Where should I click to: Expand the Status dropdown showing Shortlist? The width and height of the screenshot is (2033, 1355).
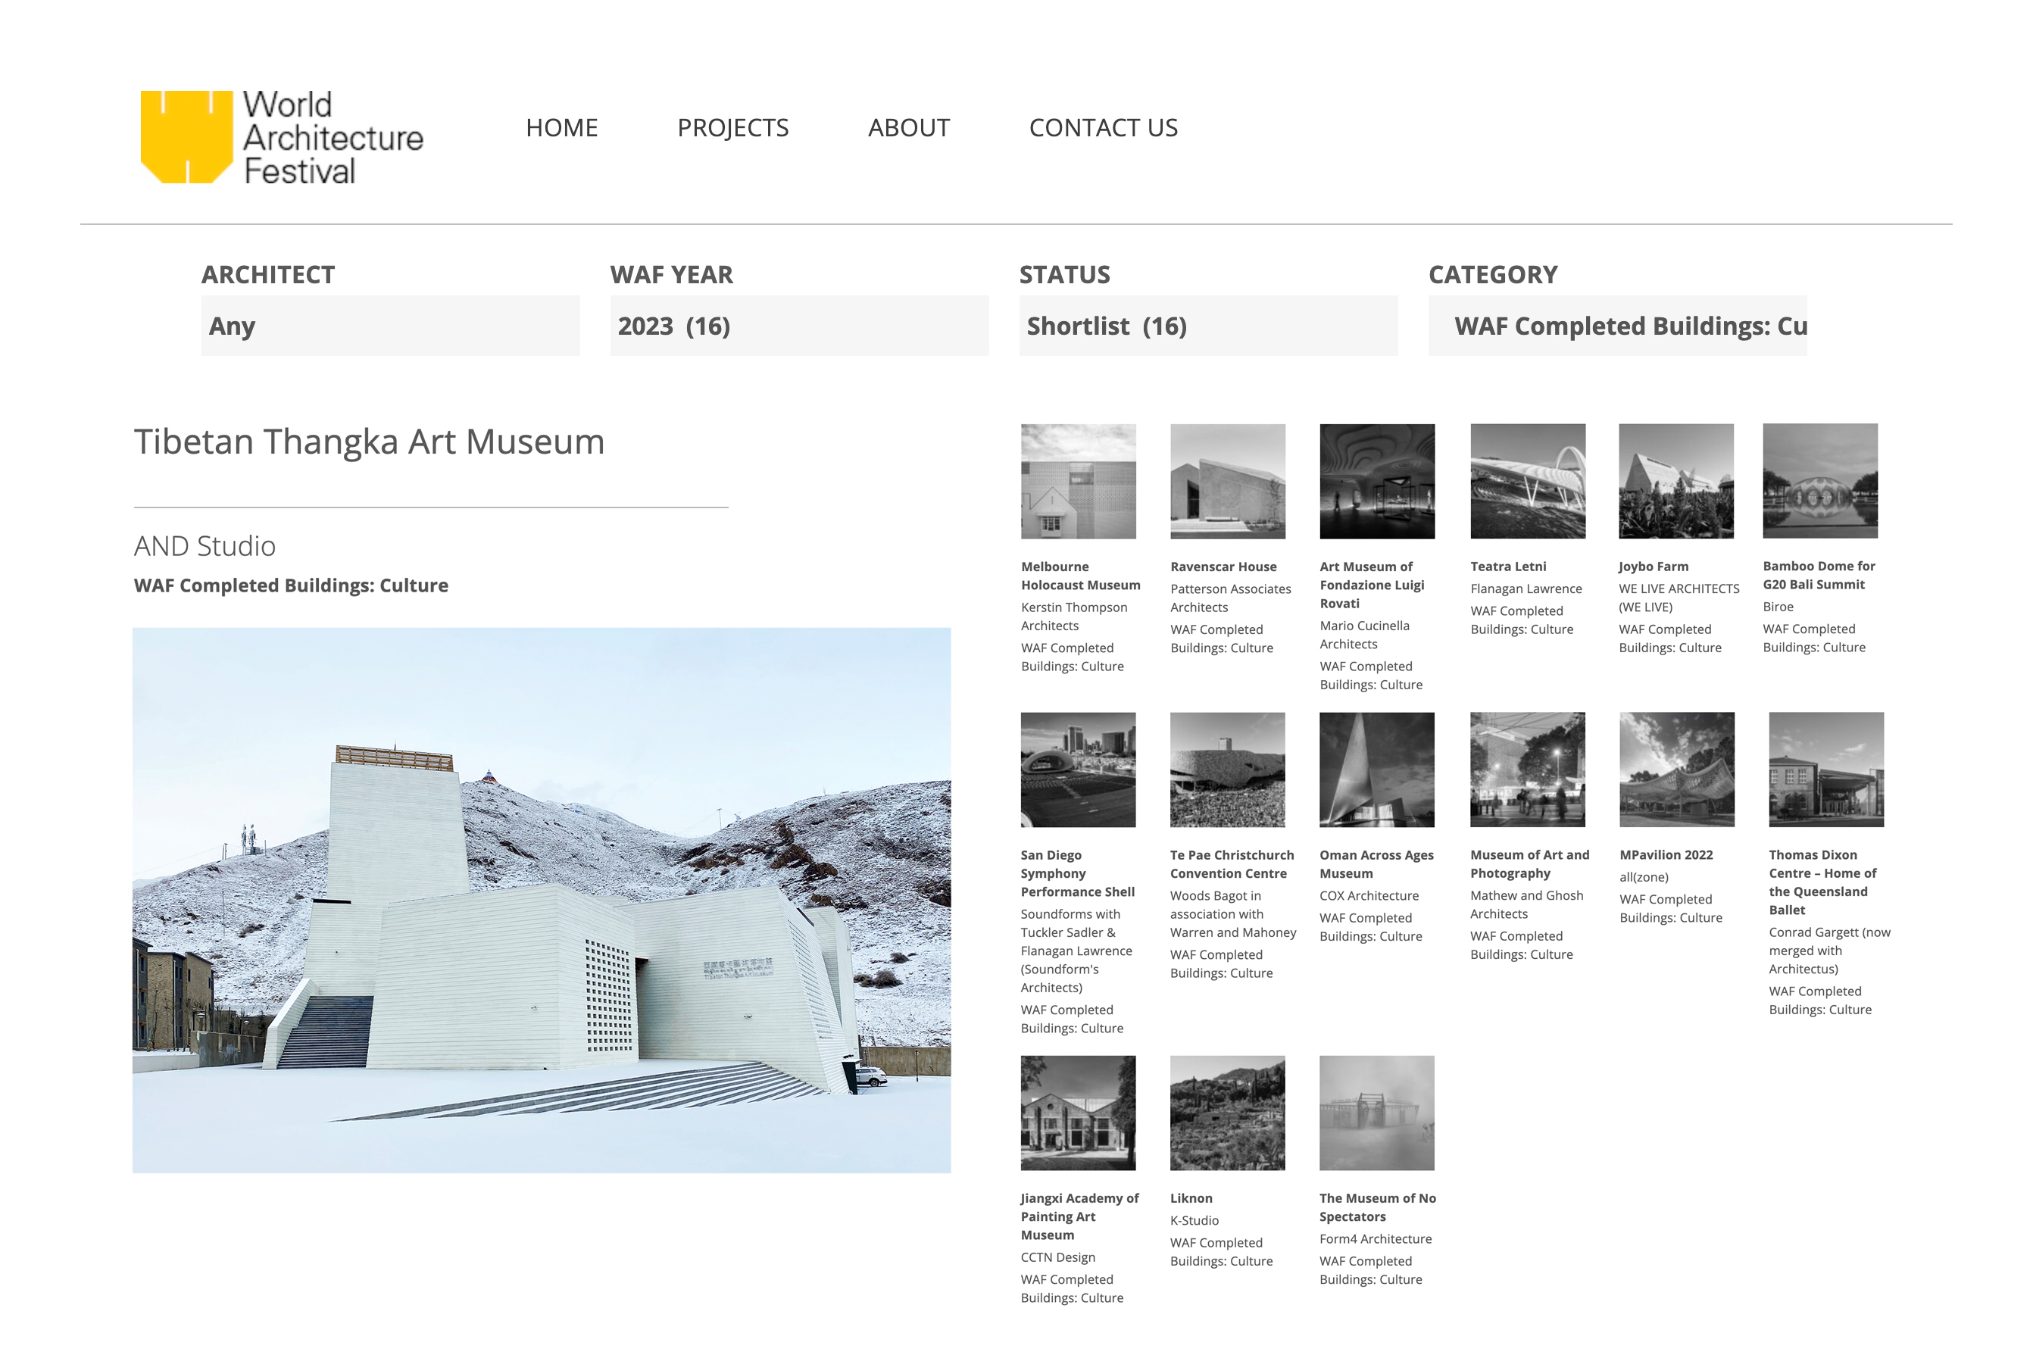[x=1208, y=326]
